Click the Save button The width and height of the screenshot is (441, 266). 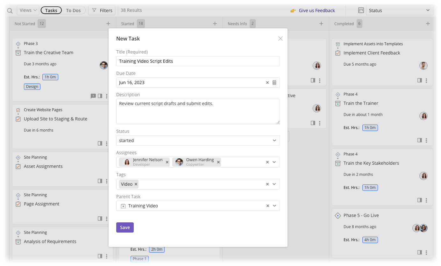click(x=125, y=227)
